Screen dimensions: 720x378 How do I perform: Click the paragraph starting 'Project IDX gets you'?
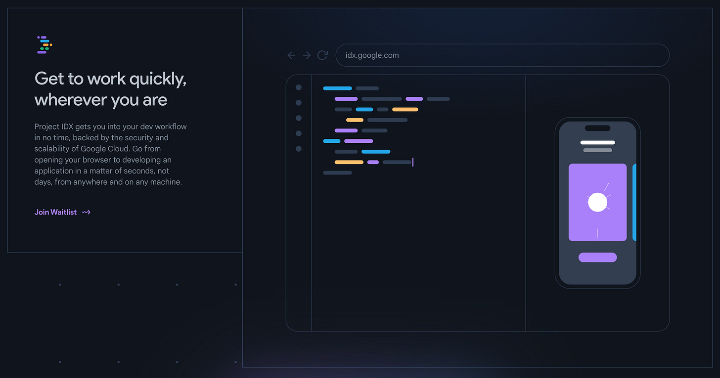click(111, 154)
